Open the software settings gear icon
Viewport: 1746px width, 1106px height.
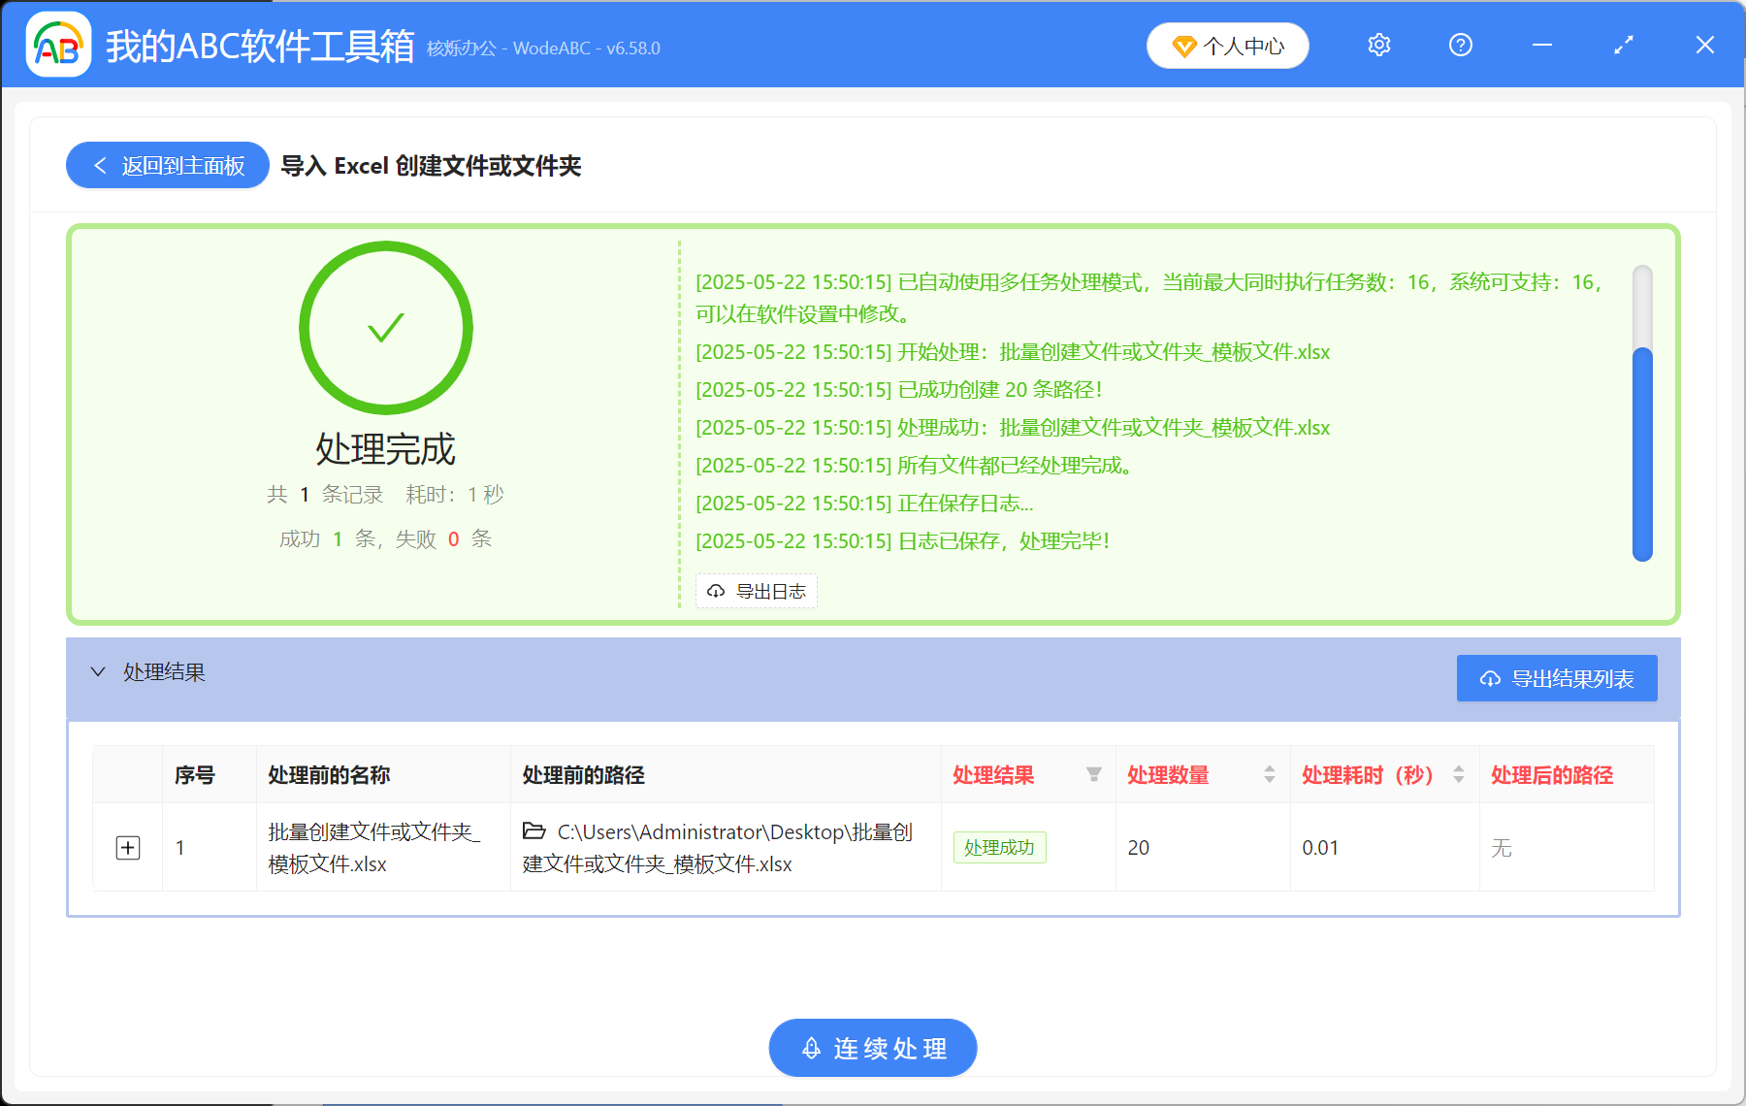pyautogui.click(x=1377, y=45)
